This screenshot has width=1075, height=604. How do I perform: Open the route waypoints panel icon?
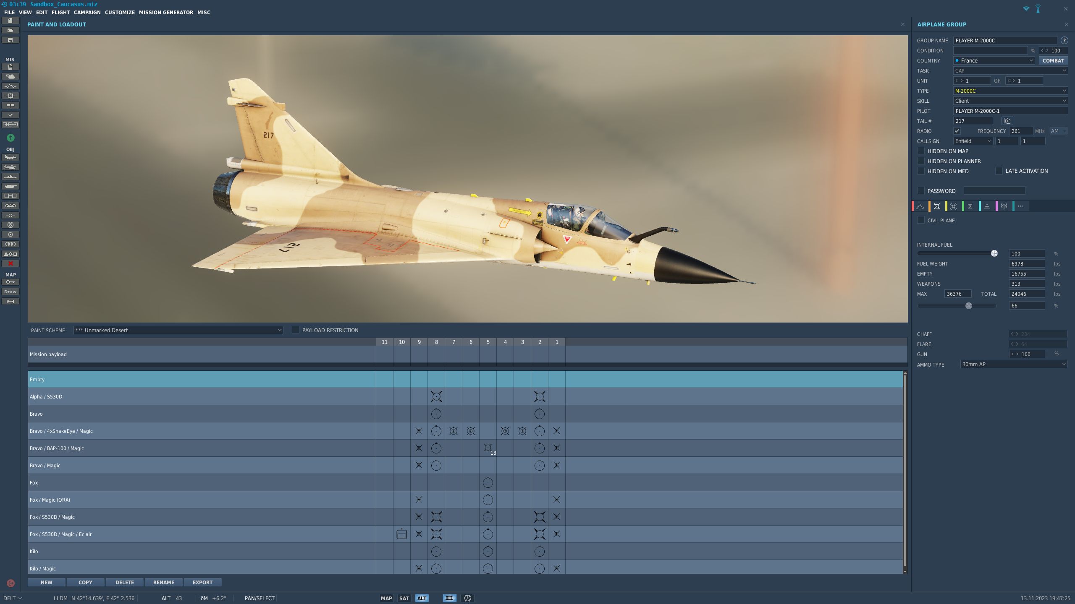pos(920,206)
